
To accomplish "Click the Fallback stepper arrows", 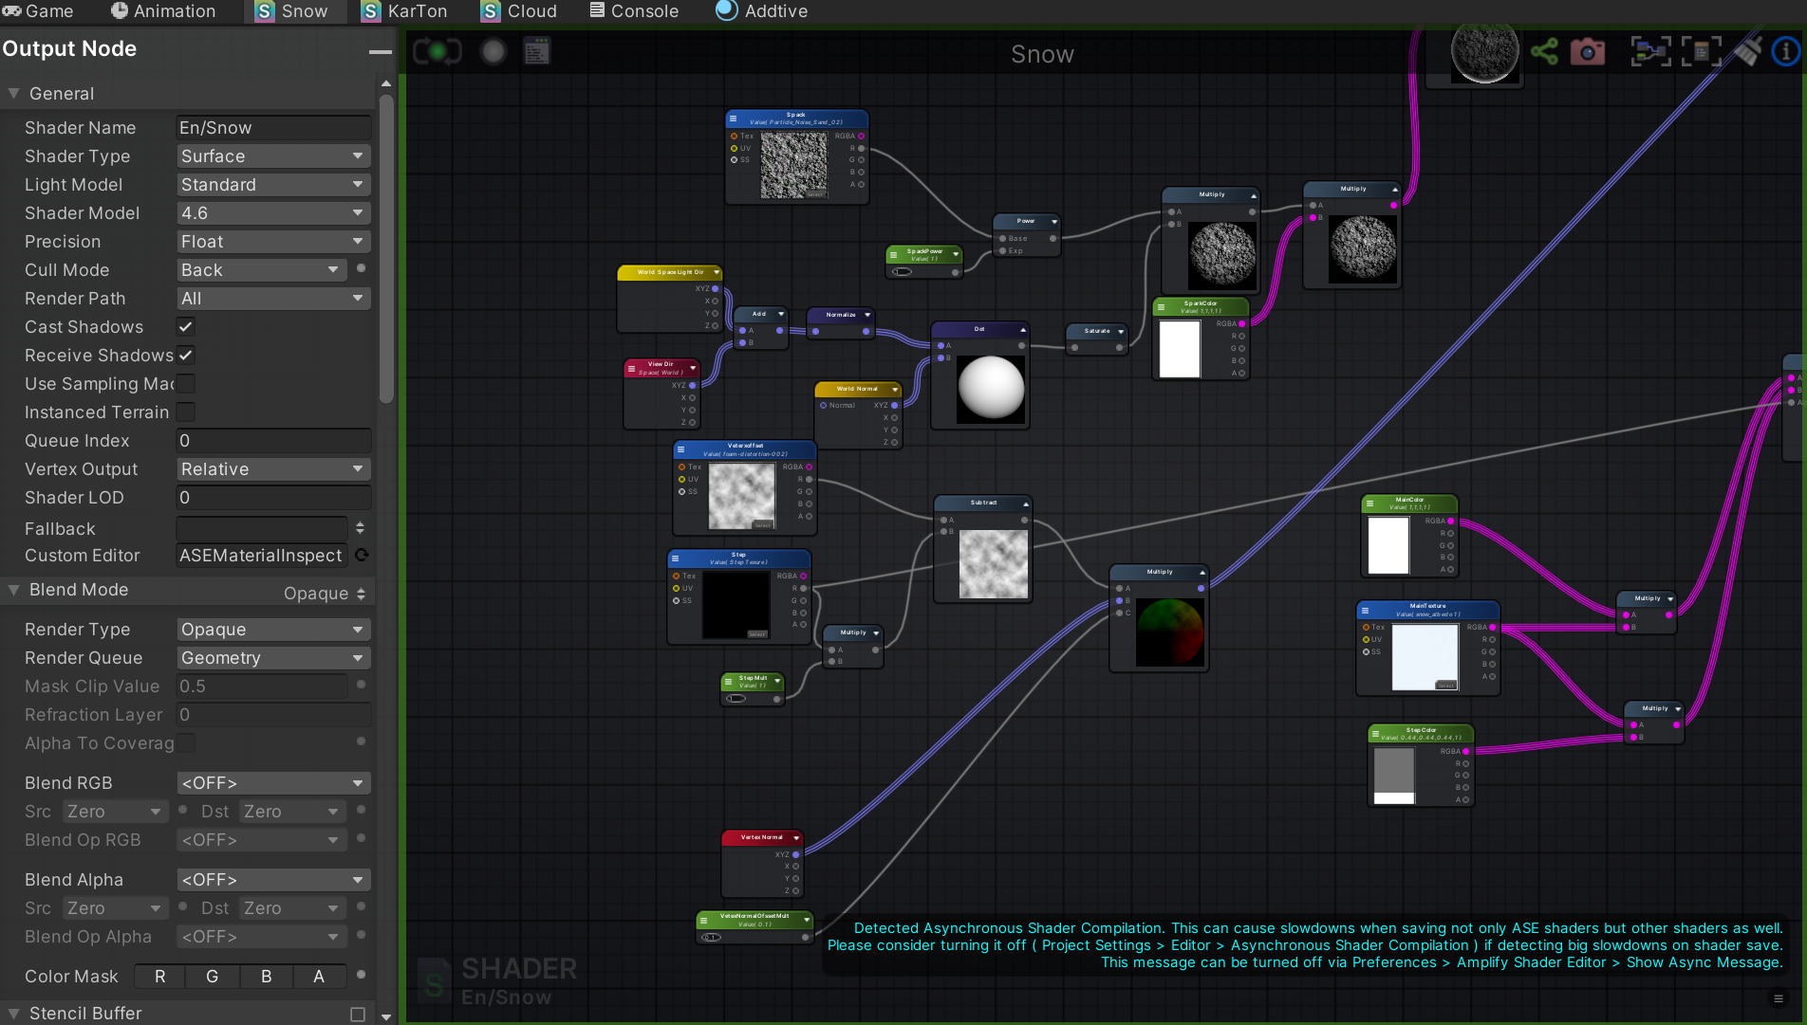I will (360, 527).
